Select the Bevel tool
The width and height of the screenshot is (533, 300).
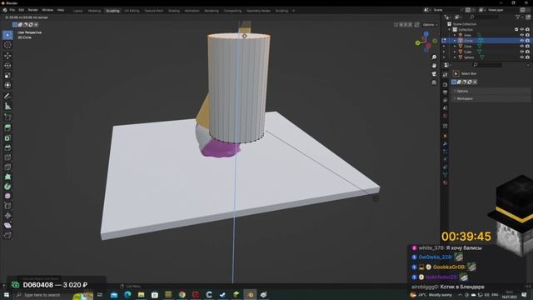click(7, 147)
